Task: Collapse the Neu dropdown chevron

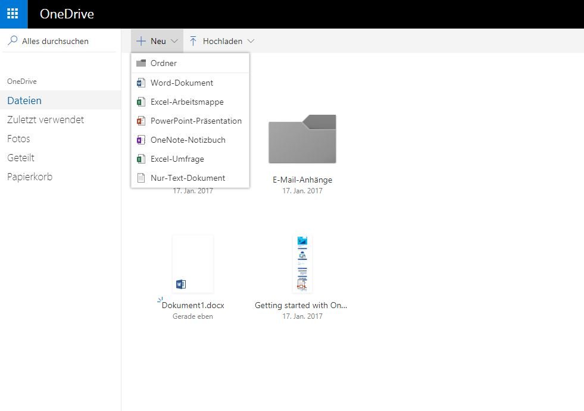Action: 174,41
